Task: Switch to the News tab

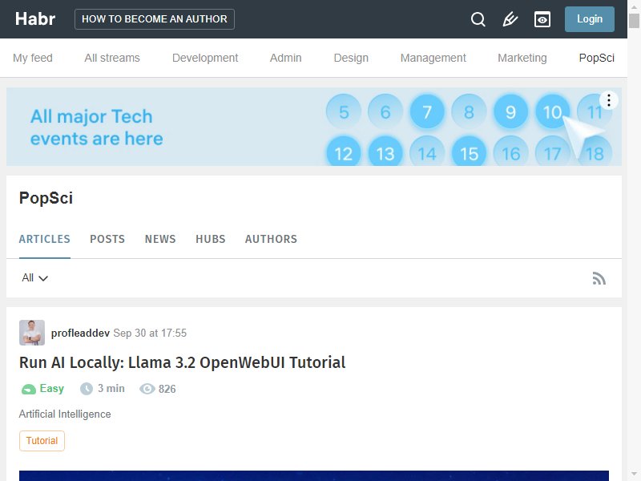Action: click(x=160, y=239)
